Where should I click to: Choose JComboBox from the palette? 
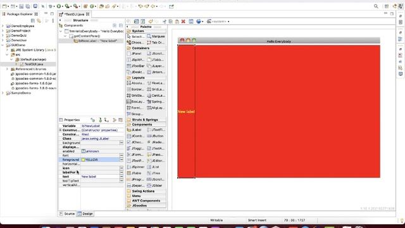[136, 136]
